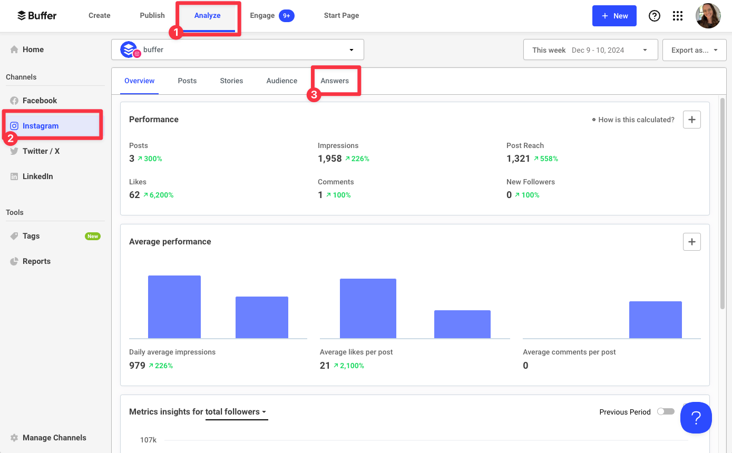Screen dimensions: 732x453
Task: Switch to the Answers tab
Action: 335,81
